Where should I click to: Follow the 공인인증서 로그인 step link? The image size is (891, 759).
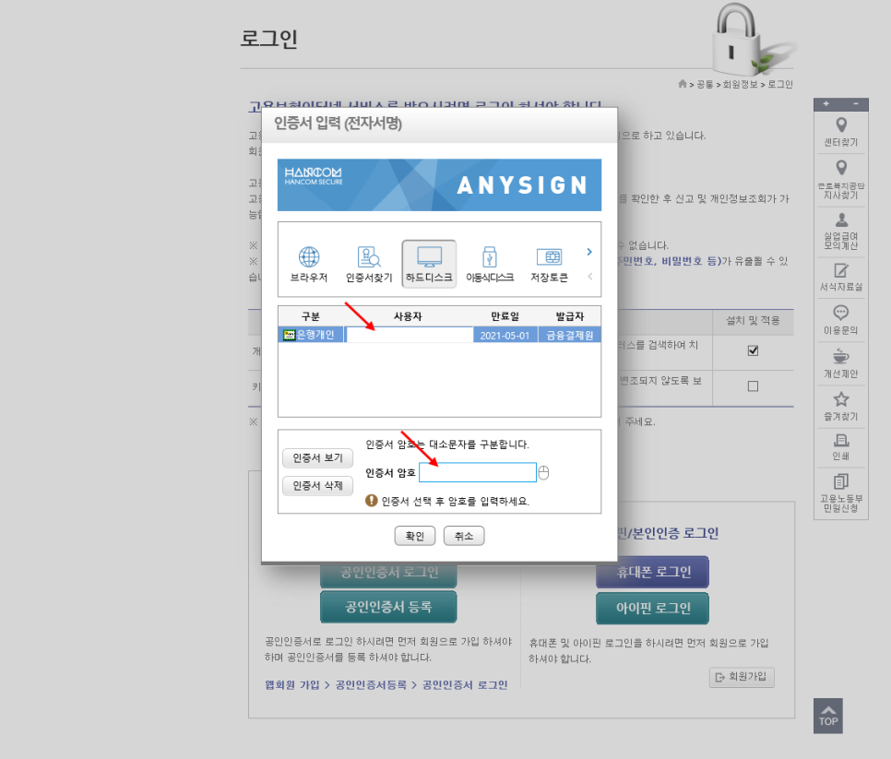[x=465, y=685]
